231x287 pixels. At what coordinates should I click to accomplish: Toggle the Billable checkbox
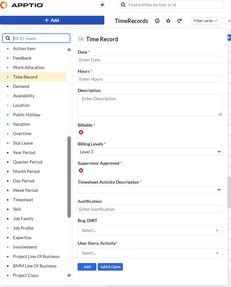coord(81,132)
